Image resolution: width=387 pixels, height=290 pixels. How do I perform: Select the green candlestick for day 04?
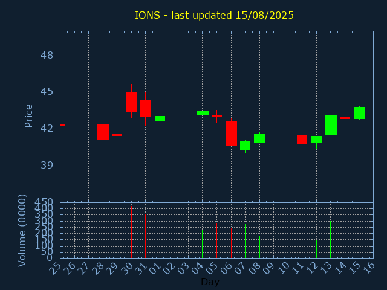[x=203, y=113]
